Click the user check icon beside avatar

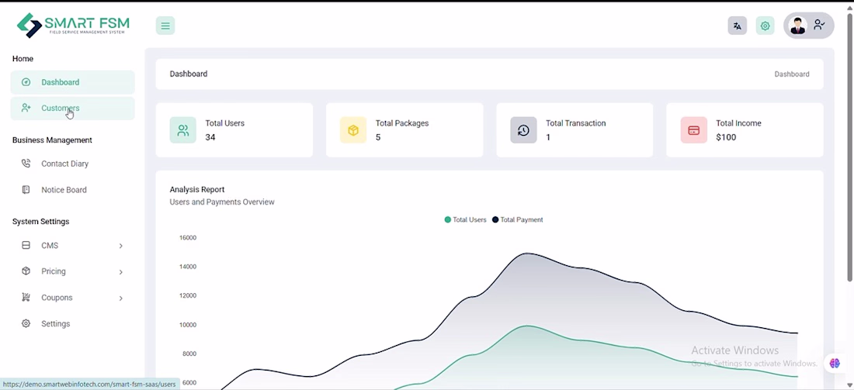point(819,25)
